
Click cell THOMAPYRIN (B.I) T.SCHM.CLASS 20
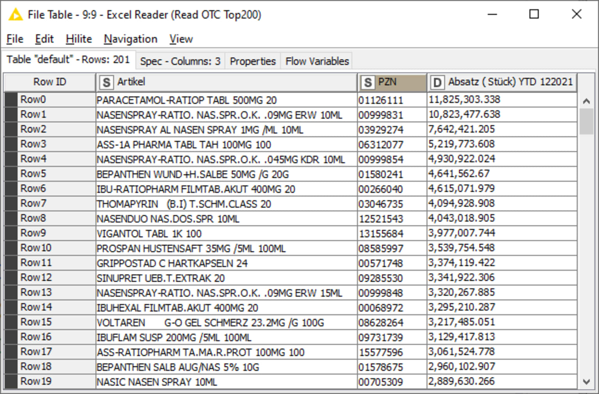pos(227,203)
